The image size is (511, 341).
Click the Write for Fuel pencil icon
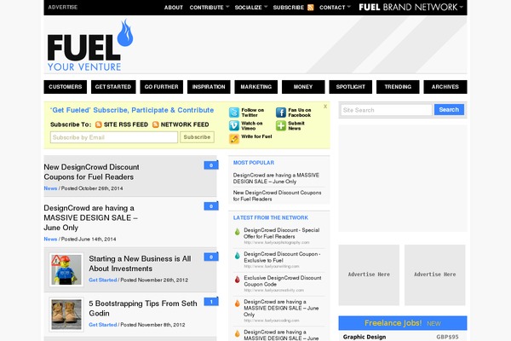click(x=234, y=139)
